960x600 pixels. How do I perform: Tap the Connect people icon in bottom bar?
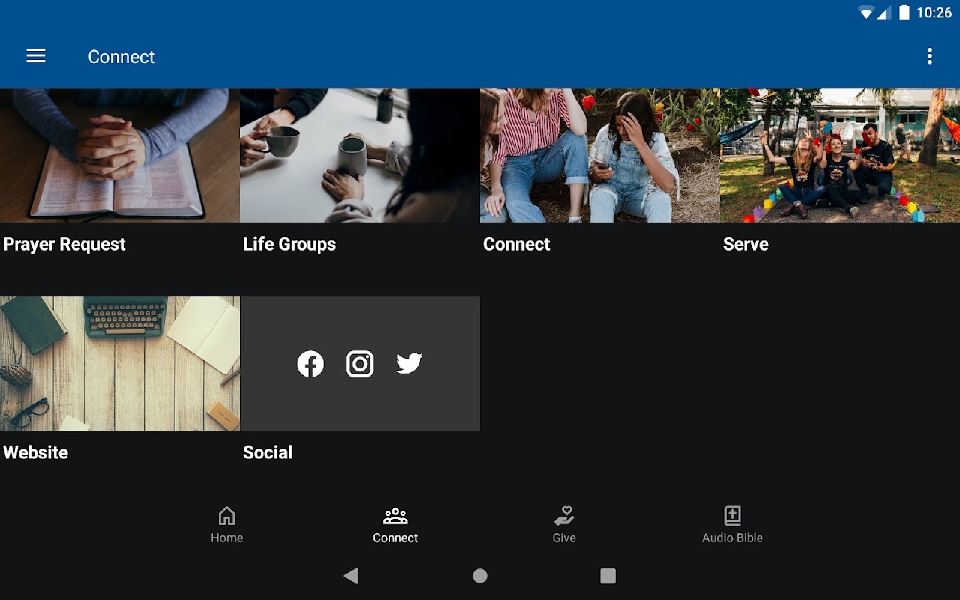pos(395,516)
